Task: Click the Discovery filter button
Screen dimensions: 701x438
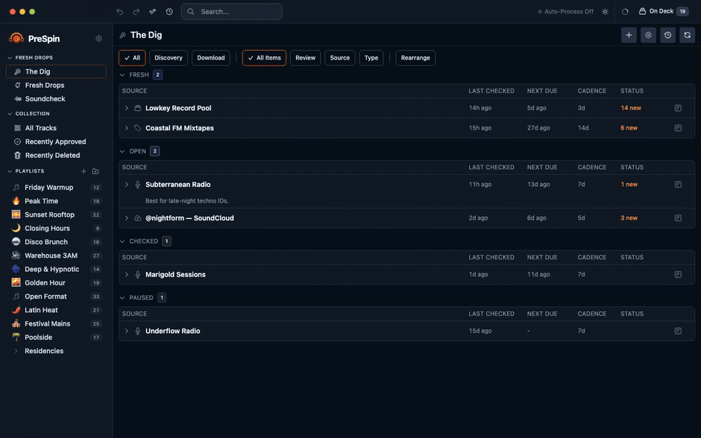Action: pos(169,57)
